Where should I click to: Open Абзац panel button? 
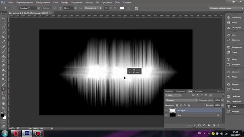pyautogui.click(x=234, y=77)
